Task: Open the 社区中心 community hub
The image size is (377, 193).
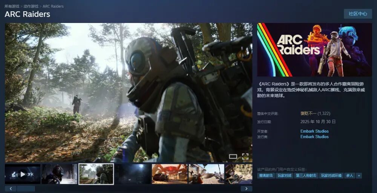Action: click(357, 14)
